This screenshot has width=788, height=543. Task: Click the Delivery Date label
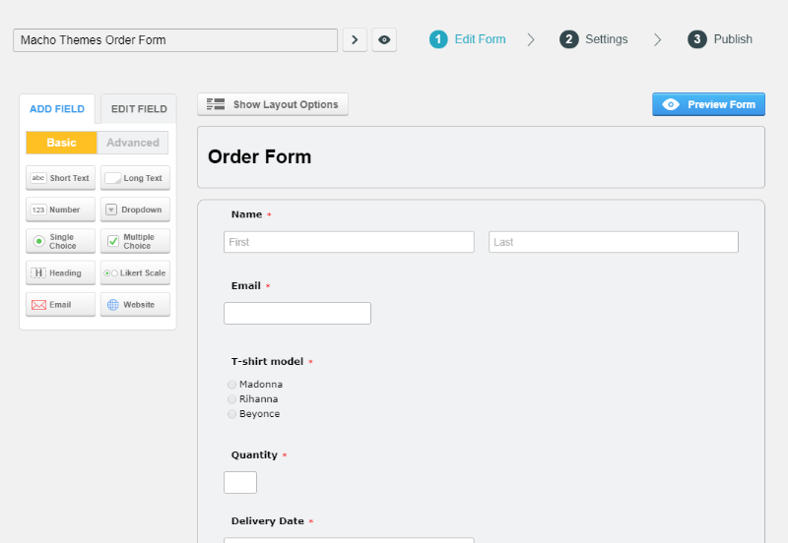pos(267,521)
